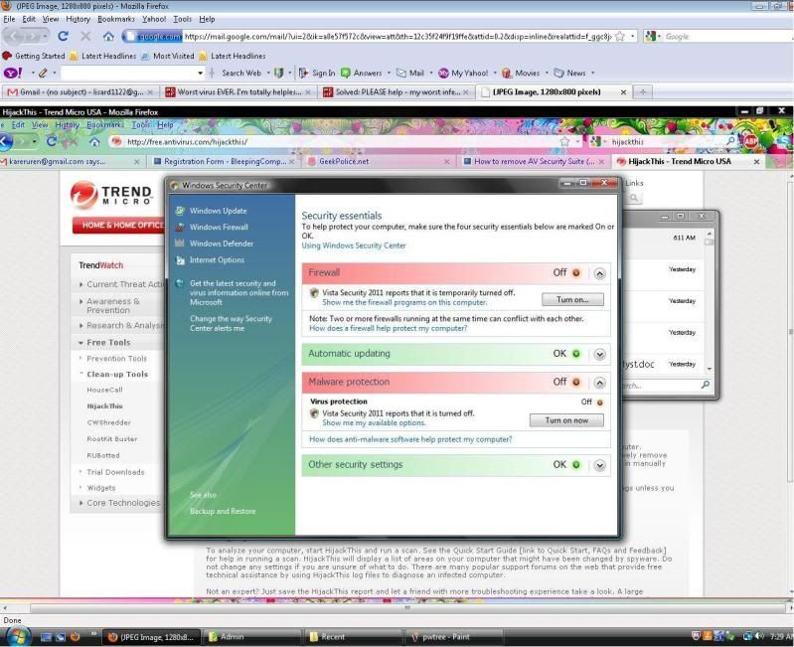Open My Yahoo! from the toolbar
The image size is (794, 647).
(463, 73)
